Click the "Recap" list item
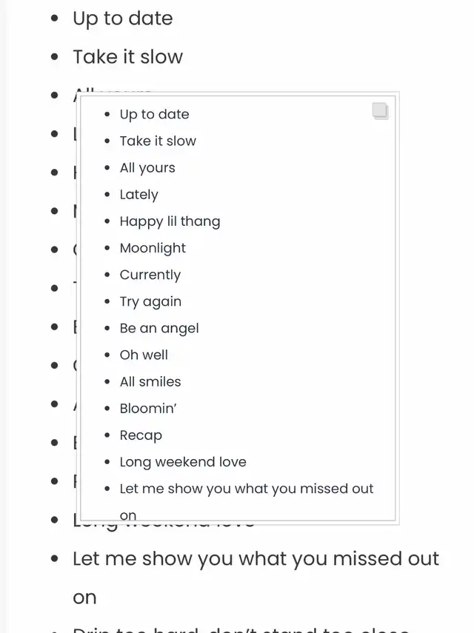 point(141,435)
